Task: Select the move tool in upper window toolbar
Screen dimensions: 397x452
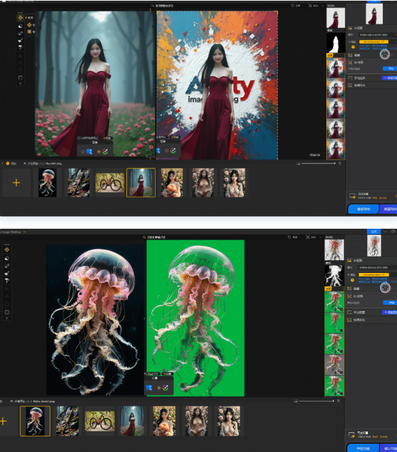Action: coord(20,18)
